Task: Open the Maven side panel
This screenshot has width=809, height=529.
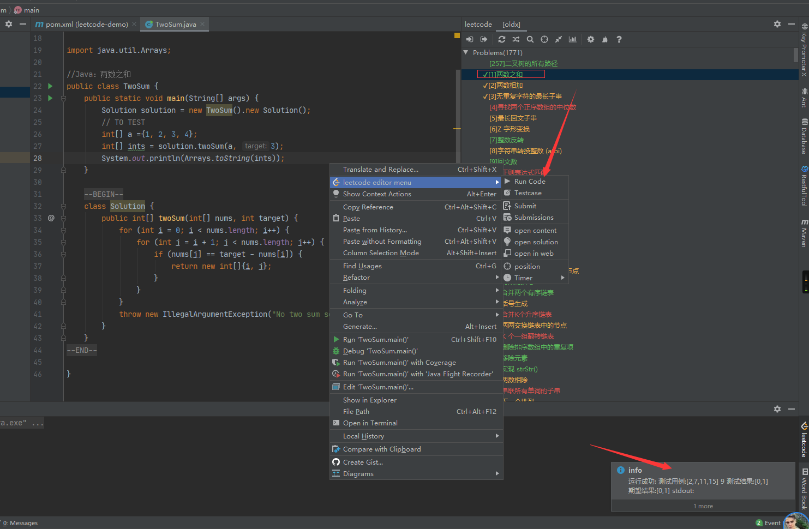Action: pyautogui.click(x=804, y=233)
